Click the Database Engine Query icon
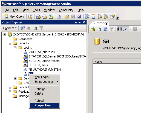Viewport: 141px width, 113px height. coord(30,16)
